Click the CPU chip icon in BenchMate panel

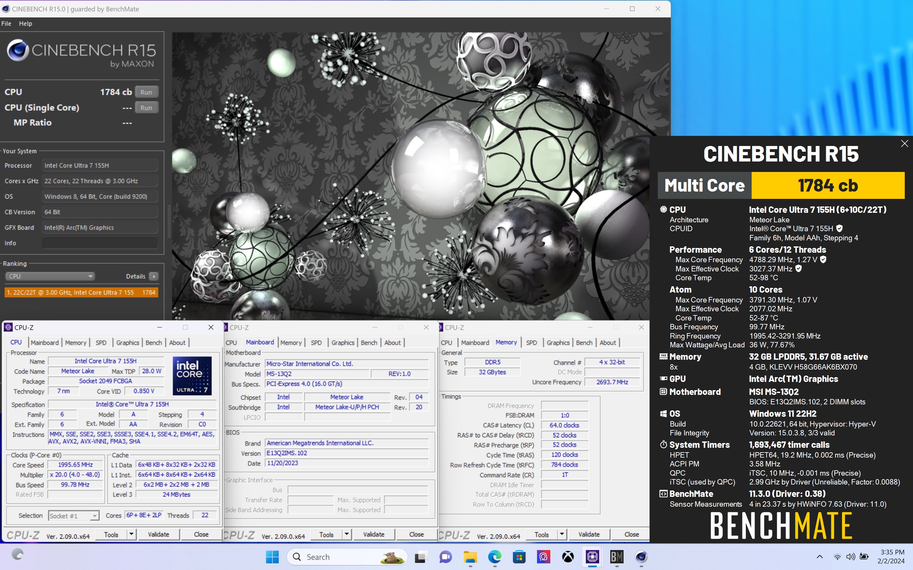click(663, 209)
